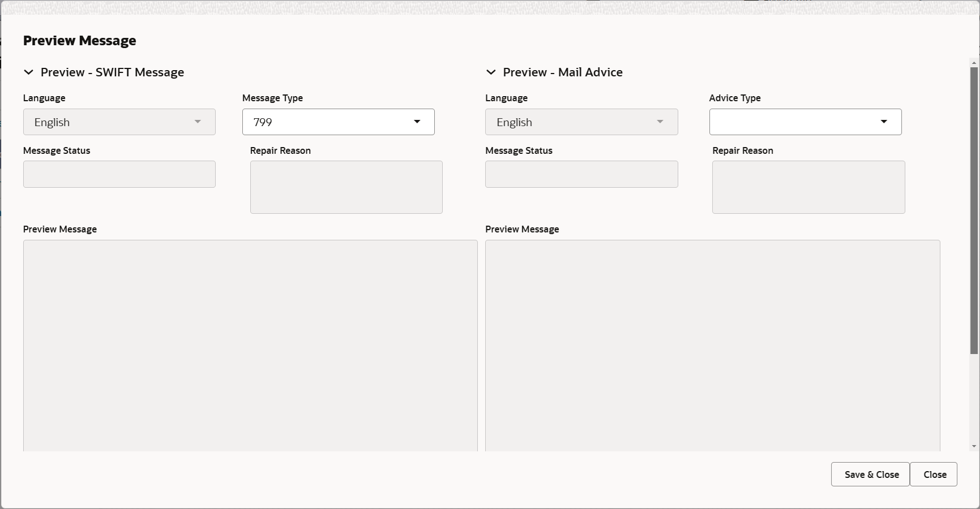
Task: Click the Message Type label
Action: pos(272,98)
